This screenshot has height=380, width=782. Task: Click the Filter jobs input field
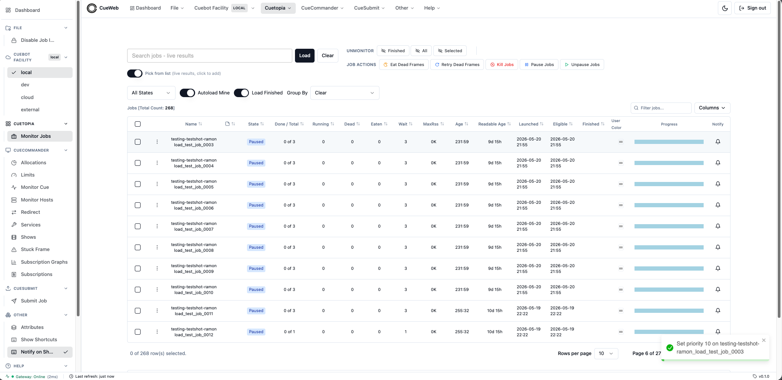click(x=661, y=108)
